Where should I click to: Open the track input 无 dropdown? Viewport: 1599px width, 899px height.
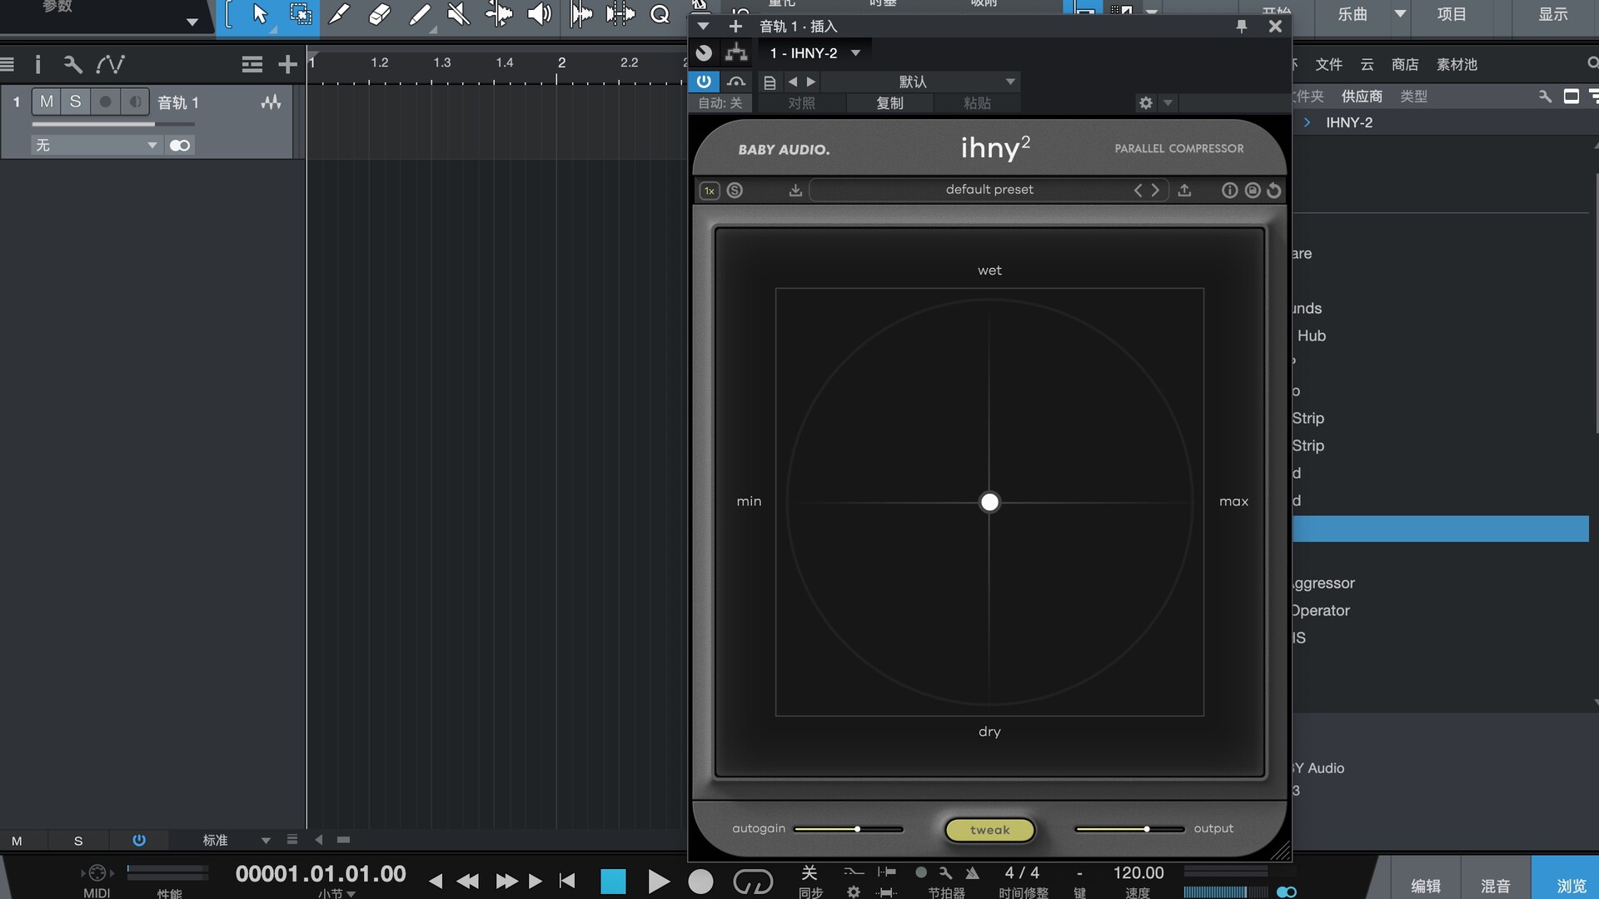click(x=96, y=146)
